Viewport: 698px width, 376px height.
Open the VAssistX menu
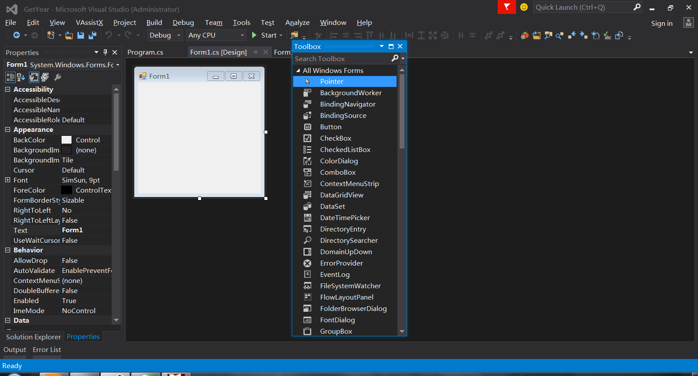click(x=89, y=23)
